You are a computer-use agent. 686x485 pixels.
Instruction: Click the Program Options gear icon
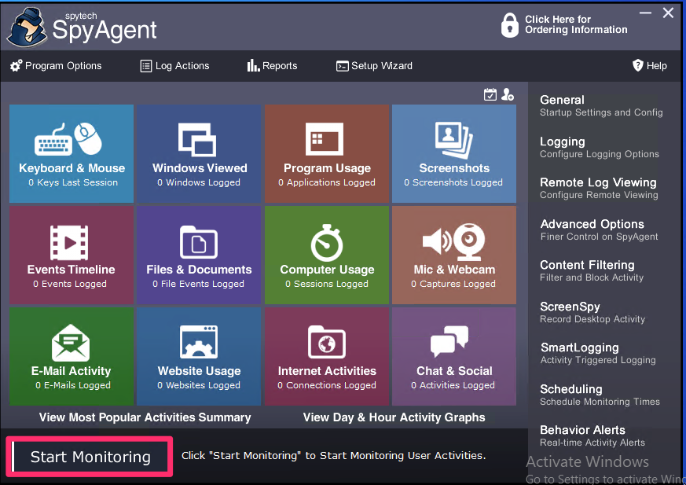(17, 66)
